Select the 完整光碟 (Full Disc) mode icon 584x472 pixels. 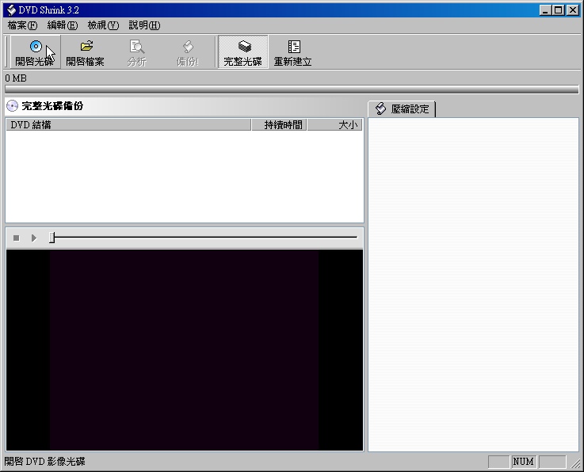click(244, 47)
